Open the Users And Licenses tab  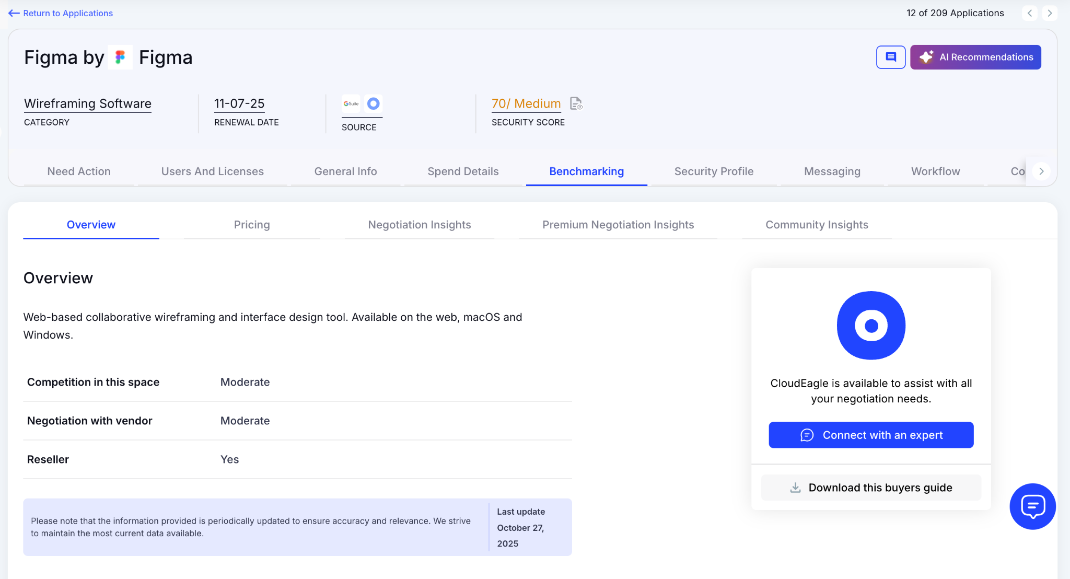[212, 171]
